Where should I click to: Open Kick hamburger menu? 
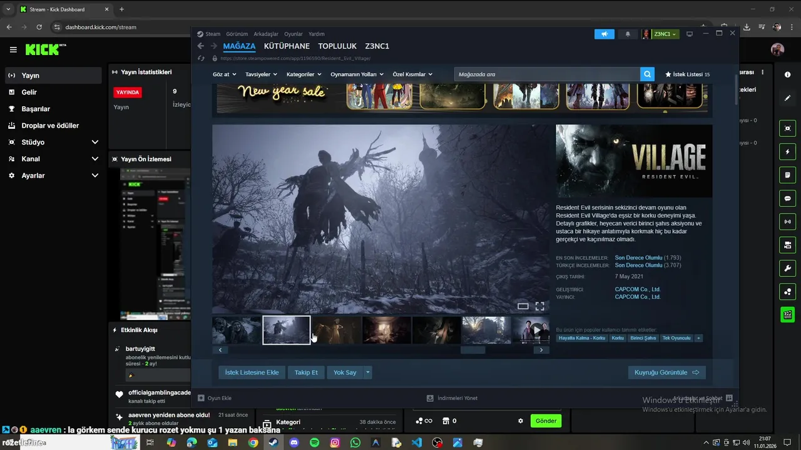[13, 49]
